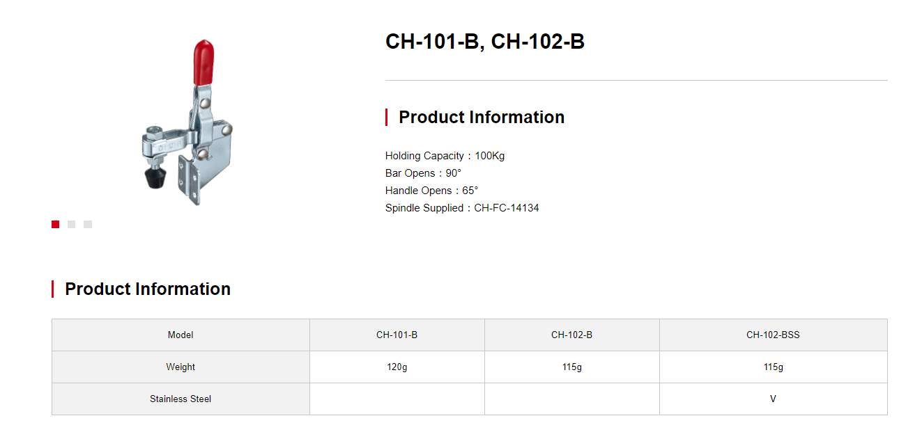This screenshot has width=899, height=448.
Task: Select the CH-101-B column header
Action: pos(397,335)
